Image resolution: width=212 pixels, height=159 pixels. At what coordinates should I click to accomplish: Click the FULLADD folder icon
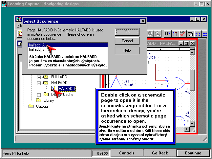(46, 77)
